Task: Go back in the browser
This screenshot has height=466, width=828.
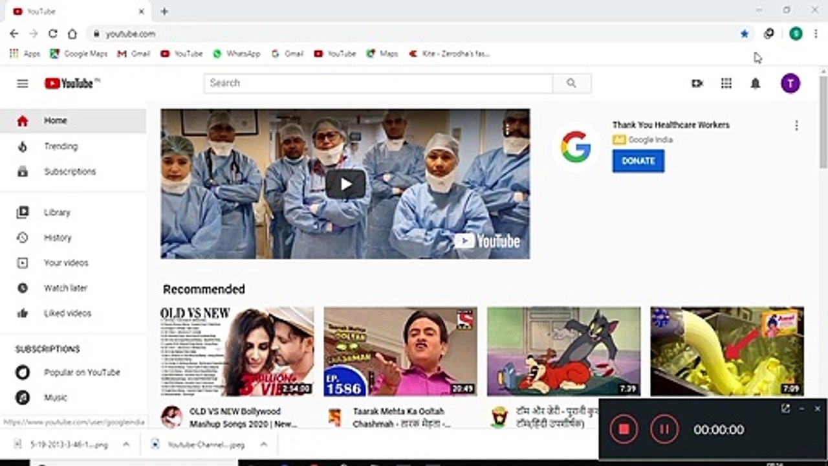Action: pyautogui.click(x=14, y=34)
